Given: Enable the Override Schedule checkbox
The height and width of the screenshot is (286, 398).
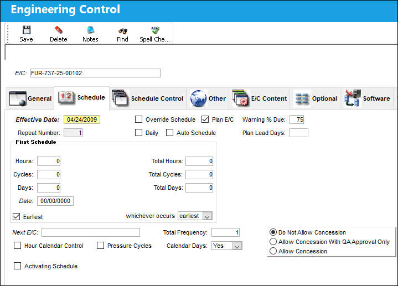Looking at the screenshot, I should point(138,119).
